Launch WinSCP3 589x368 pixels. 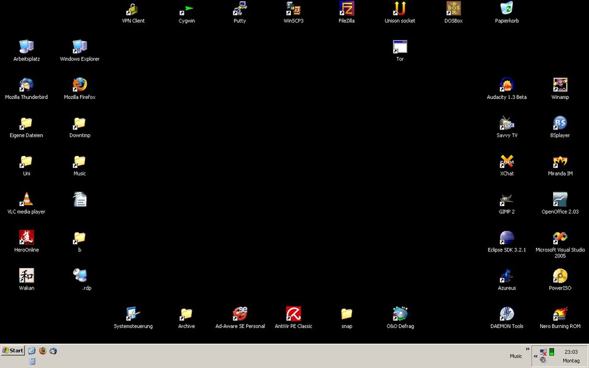coord(293,9)
